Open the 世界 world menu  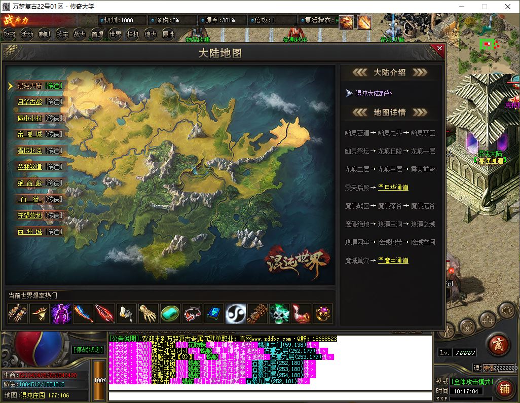pyautogui.click(x=115, y=34)
